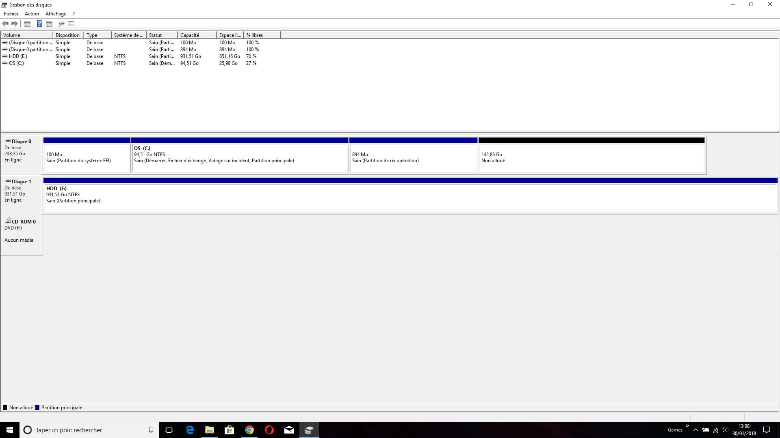
Task: Sort by the Volume column header
Action: tap(27, 35)
